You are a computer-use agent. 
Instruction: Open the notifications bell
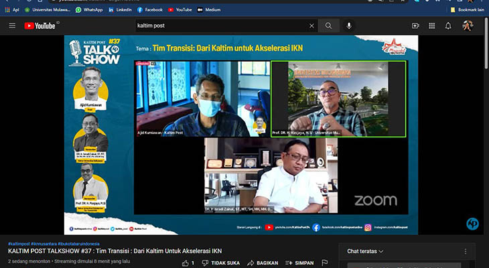point(448,25)
